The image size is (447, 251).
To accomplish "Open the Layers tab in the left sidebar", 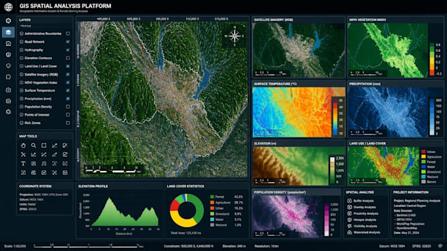I will pyautogui.click(x=9, y=32).
